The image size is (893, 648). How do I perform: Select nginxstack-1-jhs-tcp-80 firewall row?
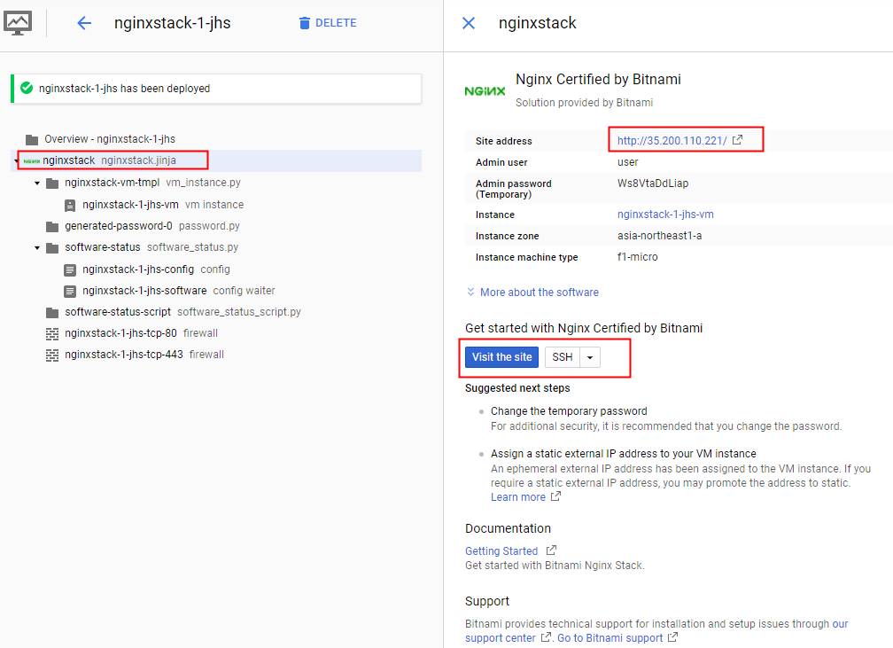coord(141,333)
